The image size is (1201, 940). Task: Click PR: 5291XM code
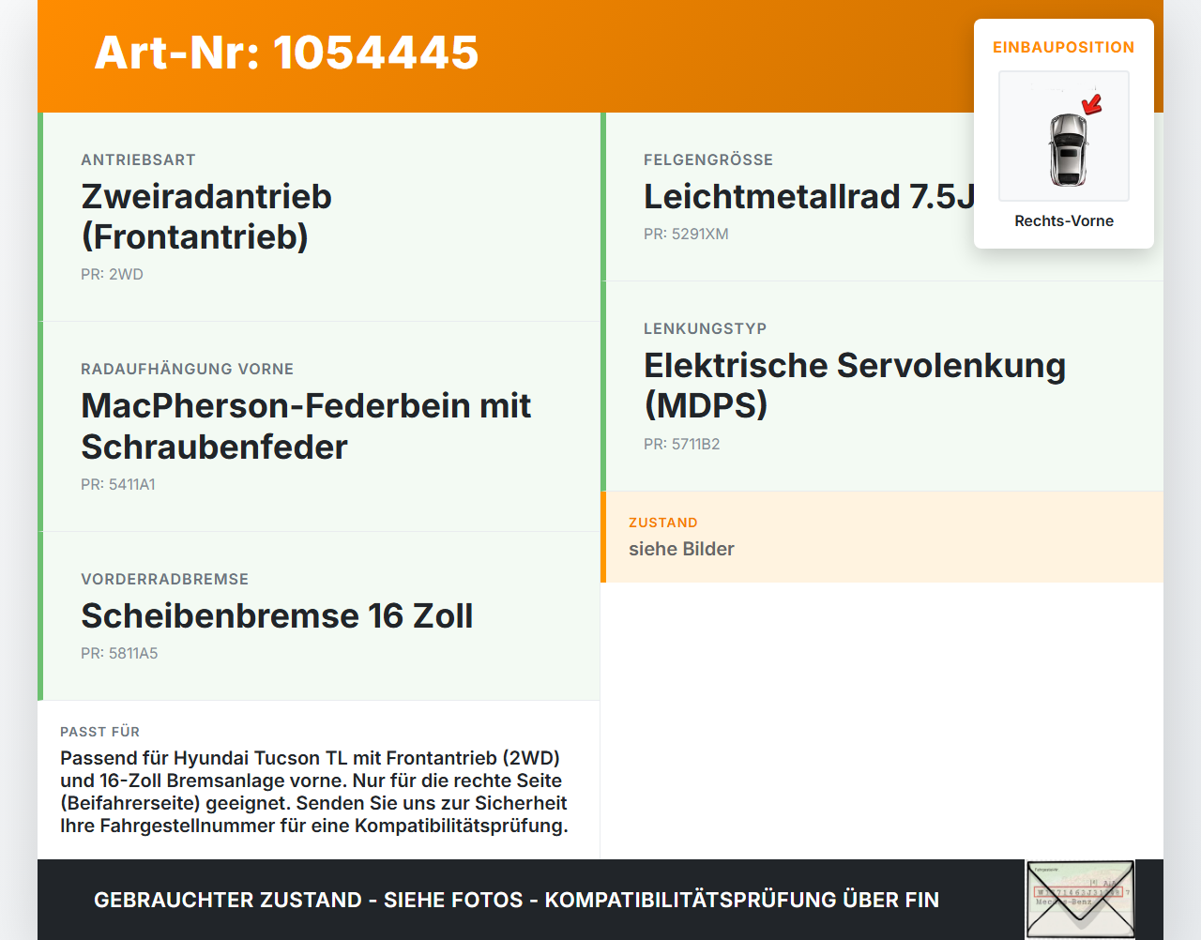686,234
